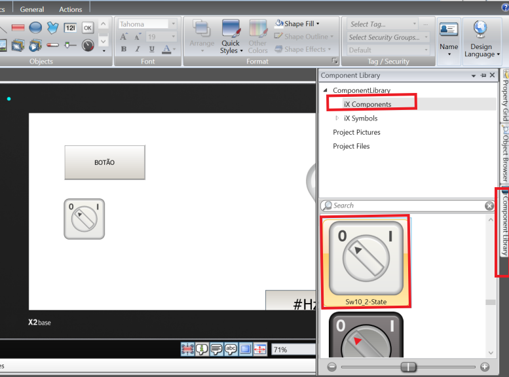Expand the iX Symbols tree node

tap(337, 118)
